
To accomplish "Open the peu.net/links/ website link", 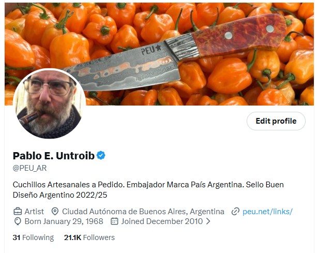I will tap(267, 212).
